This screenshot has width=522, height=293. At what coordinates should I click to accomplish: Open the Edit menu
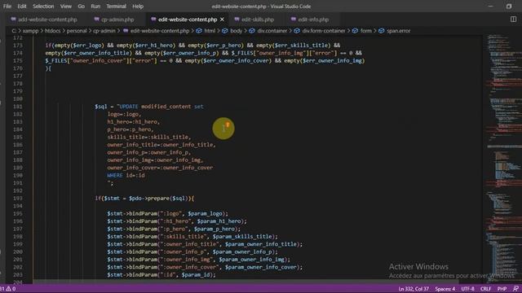(x=22, y=7)
